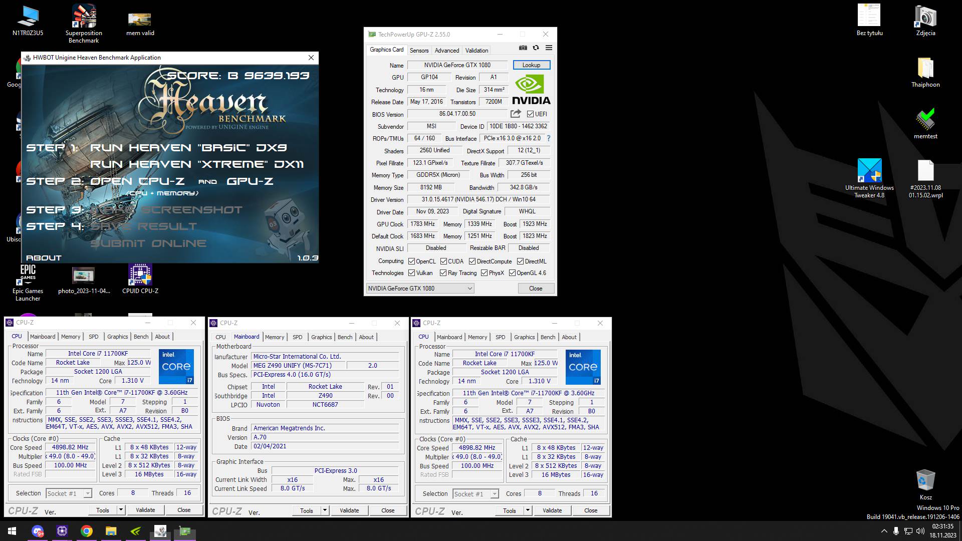Screen dimensions: 962x541
Task: Toggle OpenCL checkbox in GPU-Z
Action: click(x=411, y=261)
